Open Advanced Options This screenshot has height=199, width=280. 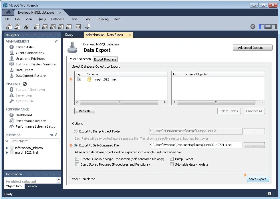(253, 48)
